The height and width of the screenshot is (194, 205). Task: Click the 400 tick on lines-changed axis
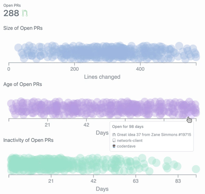(x=140, y=69)
